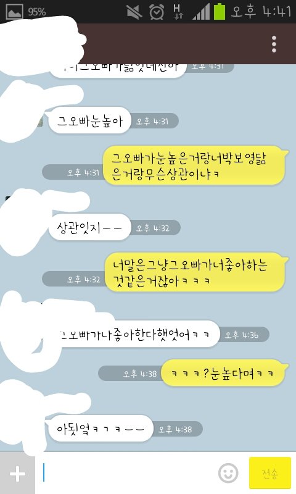Tap the alarm clock status icon
This screenshot has width=296, height=494.
[x=157, y=12]
